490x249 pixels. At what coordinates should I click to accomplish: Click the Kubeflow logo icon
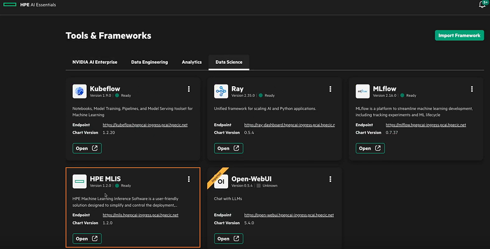tap(79, 91)
